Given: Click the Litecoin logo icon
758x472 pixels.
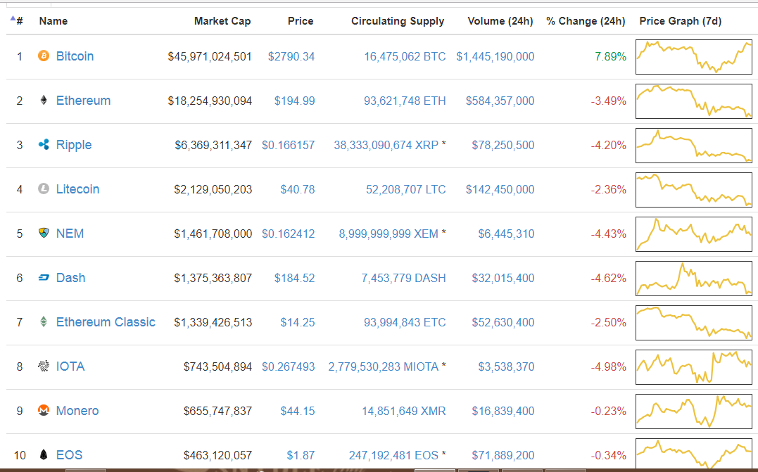Looking at the screenshot, I should 44,189.
